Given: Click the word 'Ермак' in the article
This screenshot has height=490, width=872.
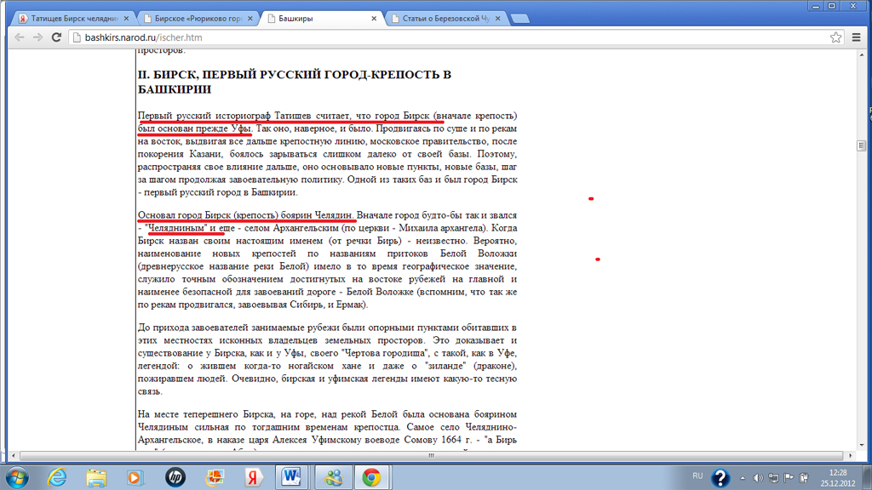Looking at the screenshot, I should point(348,305).
